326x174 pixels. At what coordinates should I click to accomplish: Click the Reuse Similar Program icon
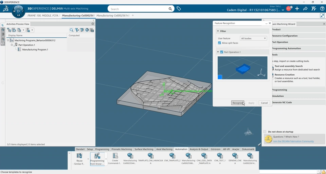click(x=79, y=156)
